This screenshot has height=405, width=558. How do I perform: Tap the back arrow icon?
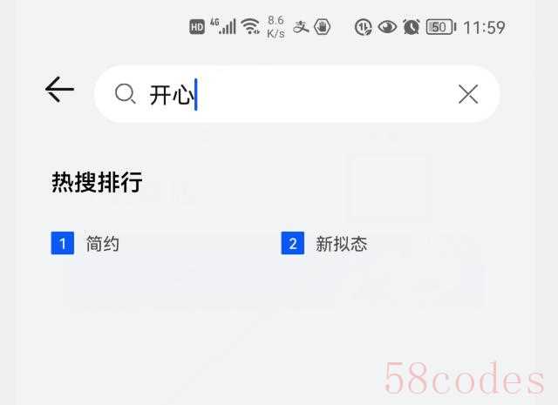[59, 89]
